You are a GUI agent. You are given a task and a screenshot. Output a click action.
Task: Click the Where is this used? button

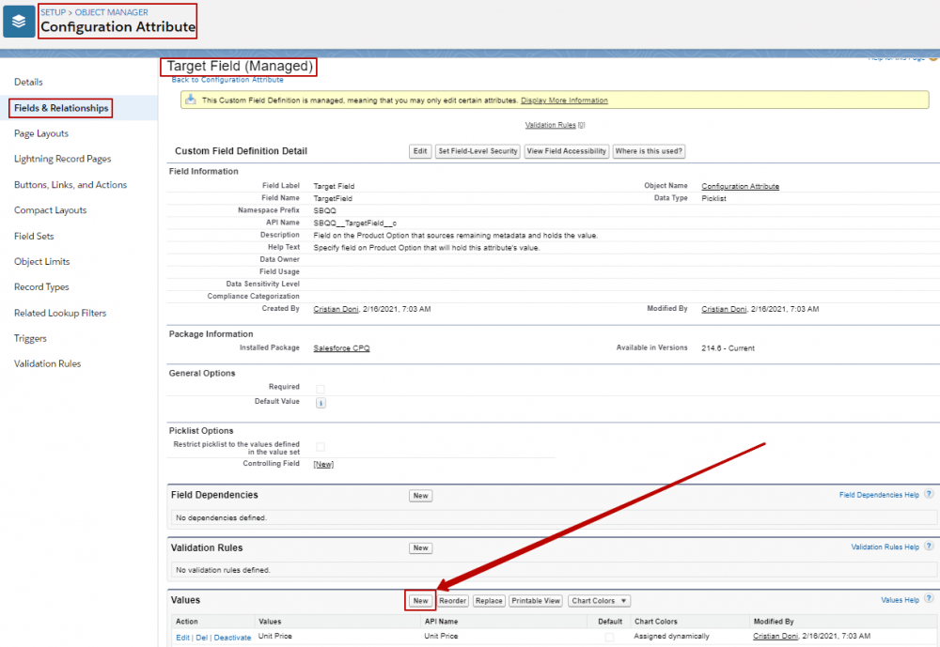[650, 150]
